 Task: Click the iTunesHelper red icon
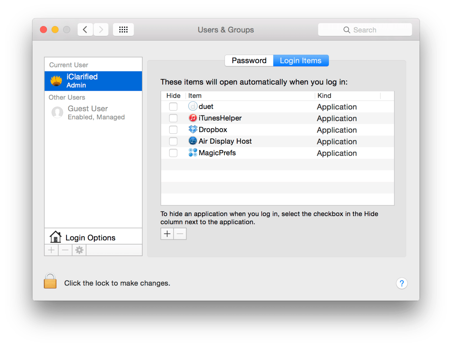[x=193, y=118]
